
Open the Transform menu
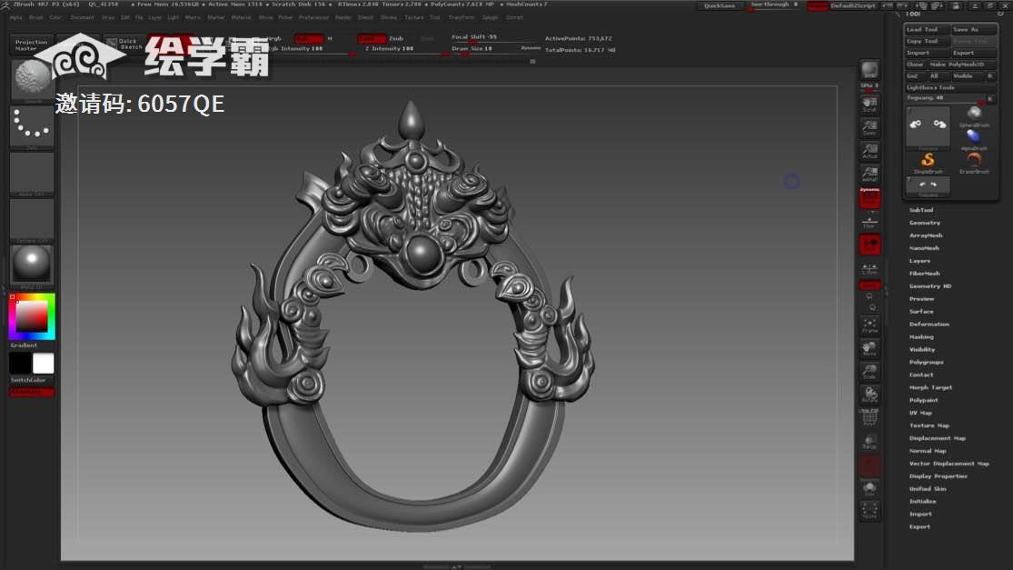click(x=462, y=17)
